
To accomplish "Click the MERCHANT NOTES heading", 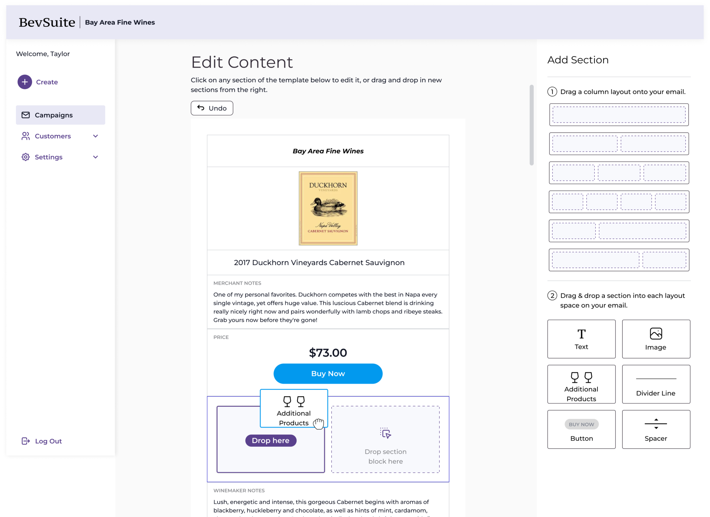I will coord(237,283).
